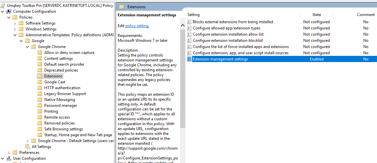Click the description pane scroll up arrow
The height and width of the screenshot is (163, 377).
click(183, 26)
